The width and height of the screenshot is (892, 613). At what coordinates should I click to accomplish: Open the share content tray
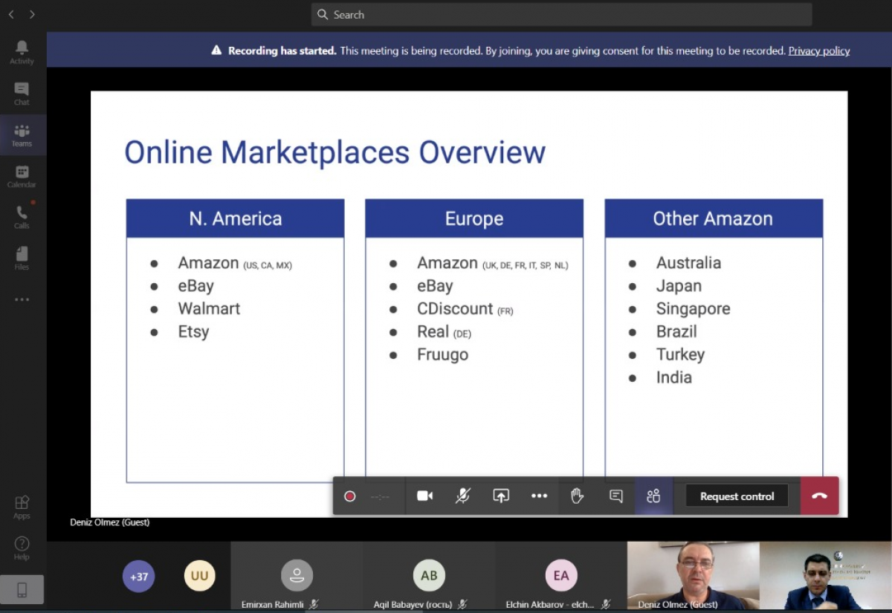501,496
